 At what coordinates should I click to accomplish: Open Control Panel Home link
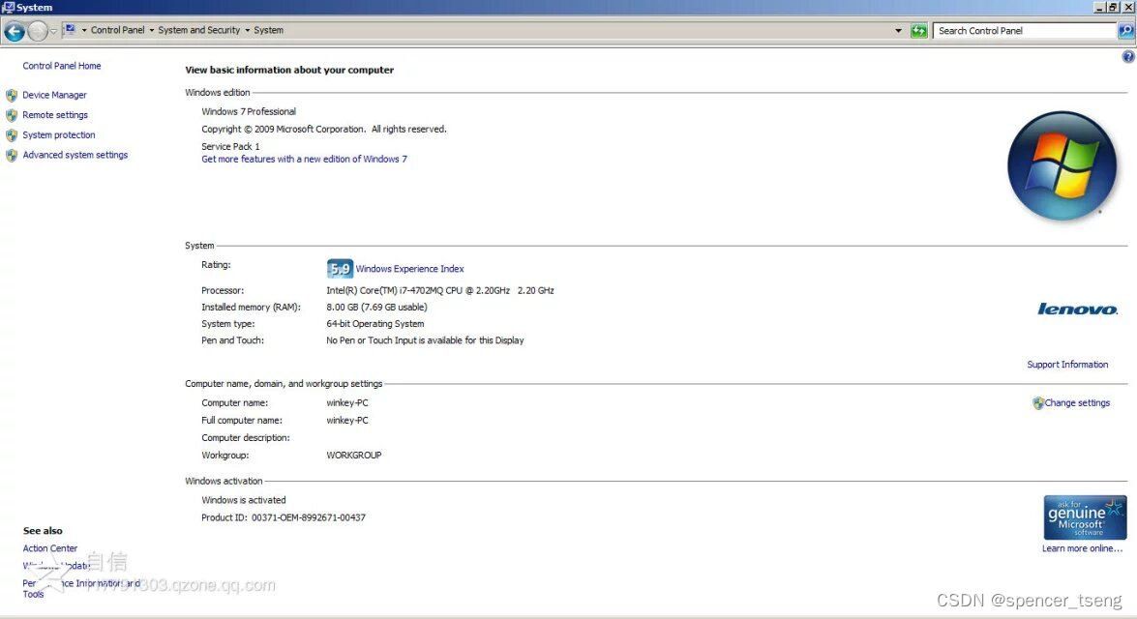[x=62, y=66]
